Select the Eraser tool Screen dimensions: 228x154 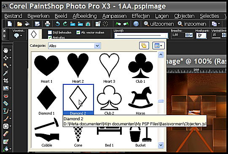click(x=5, y=134)
